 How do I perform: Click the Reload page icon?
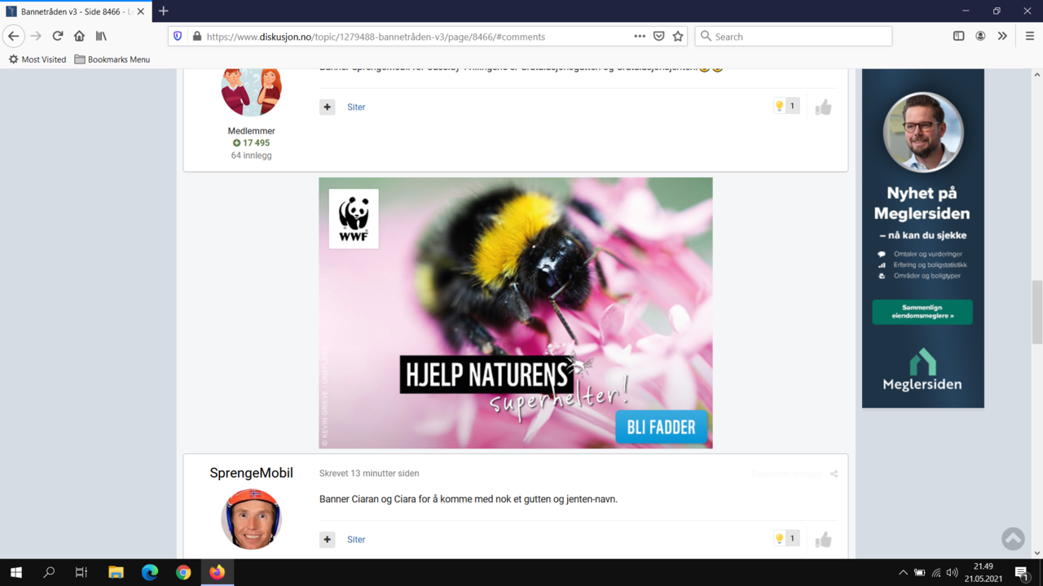tap(57, 36)
